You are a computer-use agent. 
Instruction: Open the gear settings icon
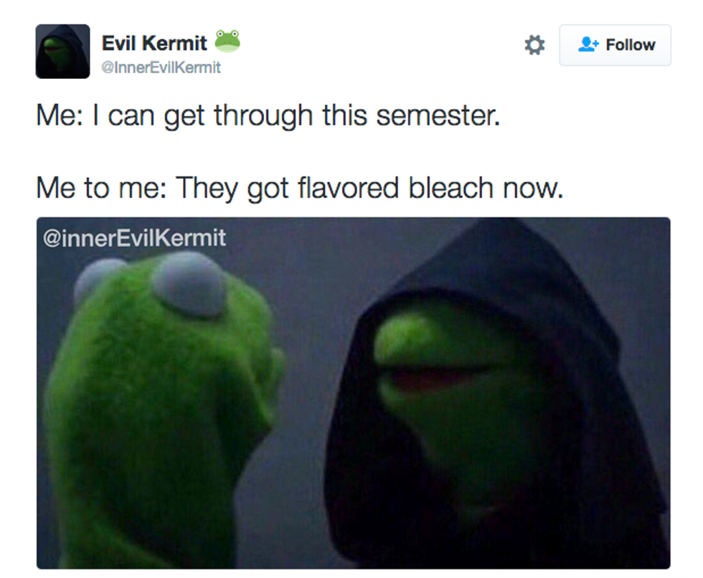coord(534,44)
